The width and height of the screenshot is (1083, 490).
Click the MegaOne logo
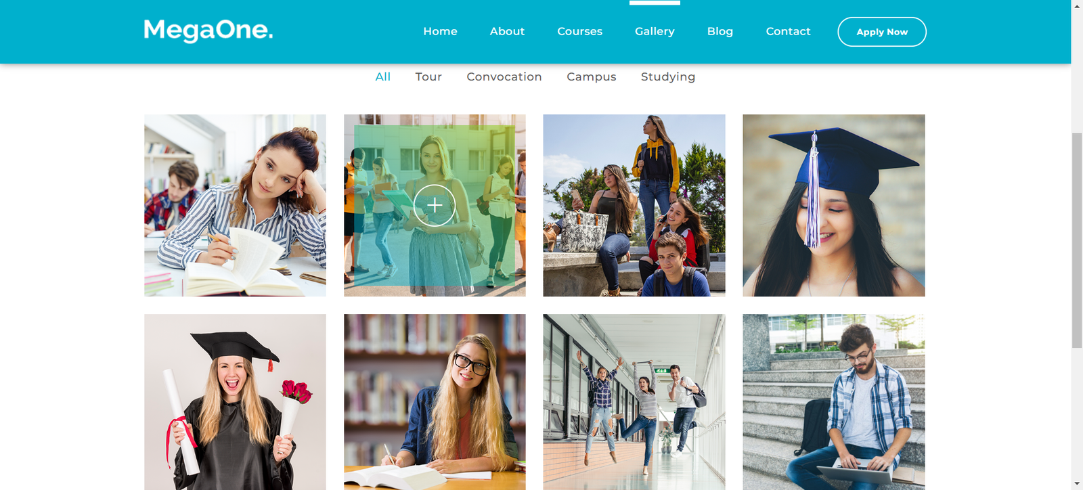click(x=208, y=30)
